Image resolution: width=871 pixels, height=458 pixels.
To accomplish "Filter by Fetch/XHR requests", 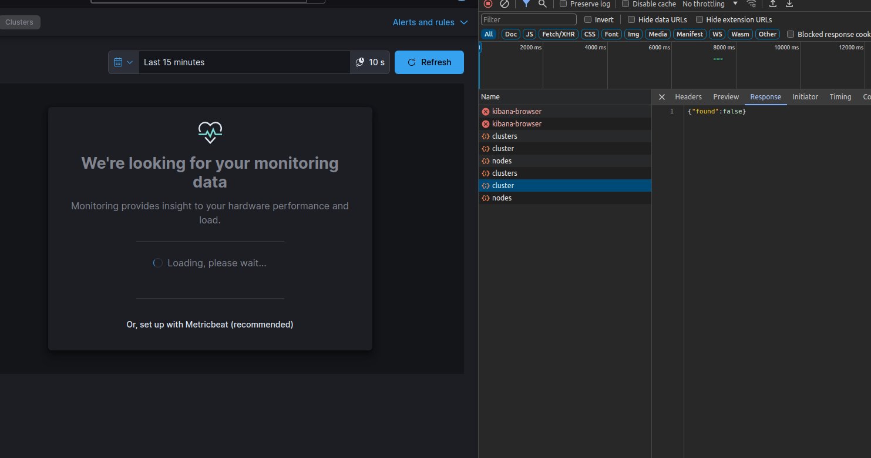I will [x=559, y=34].
